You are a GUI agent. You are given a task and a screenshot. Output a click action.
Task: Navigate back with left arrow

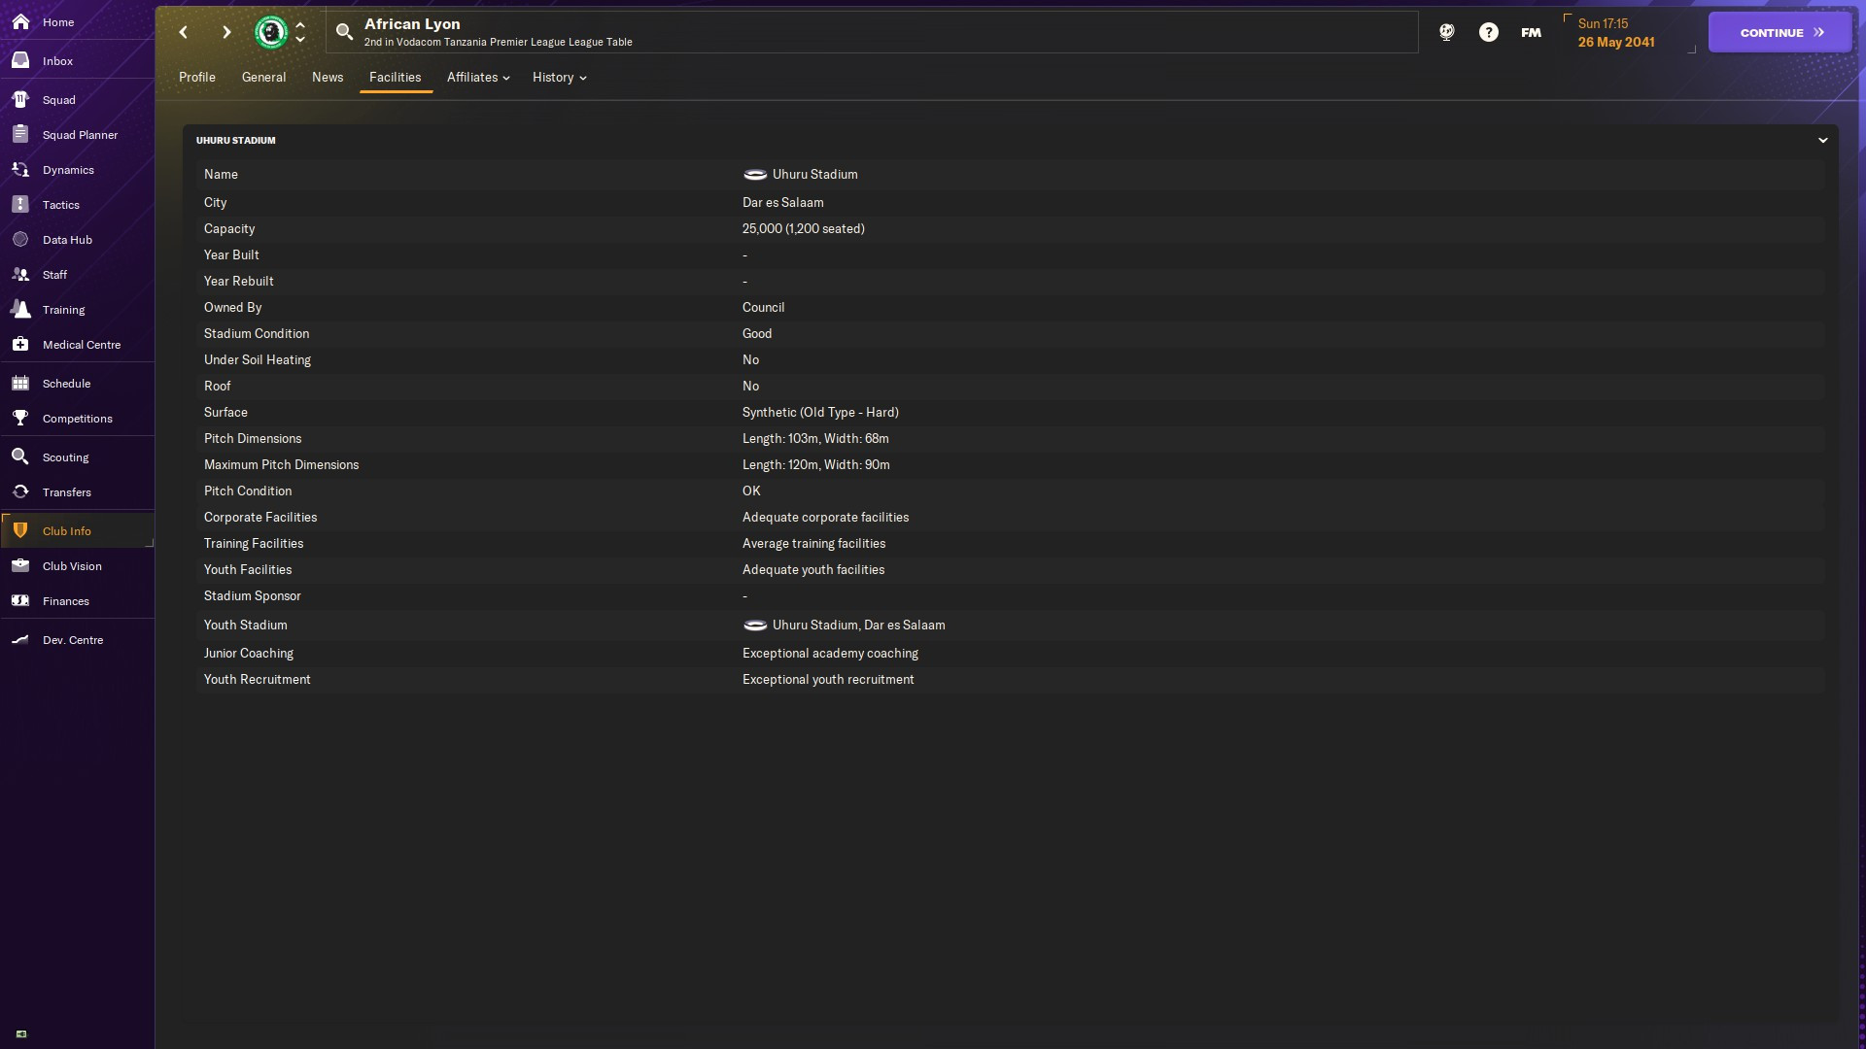coord(184,33)
